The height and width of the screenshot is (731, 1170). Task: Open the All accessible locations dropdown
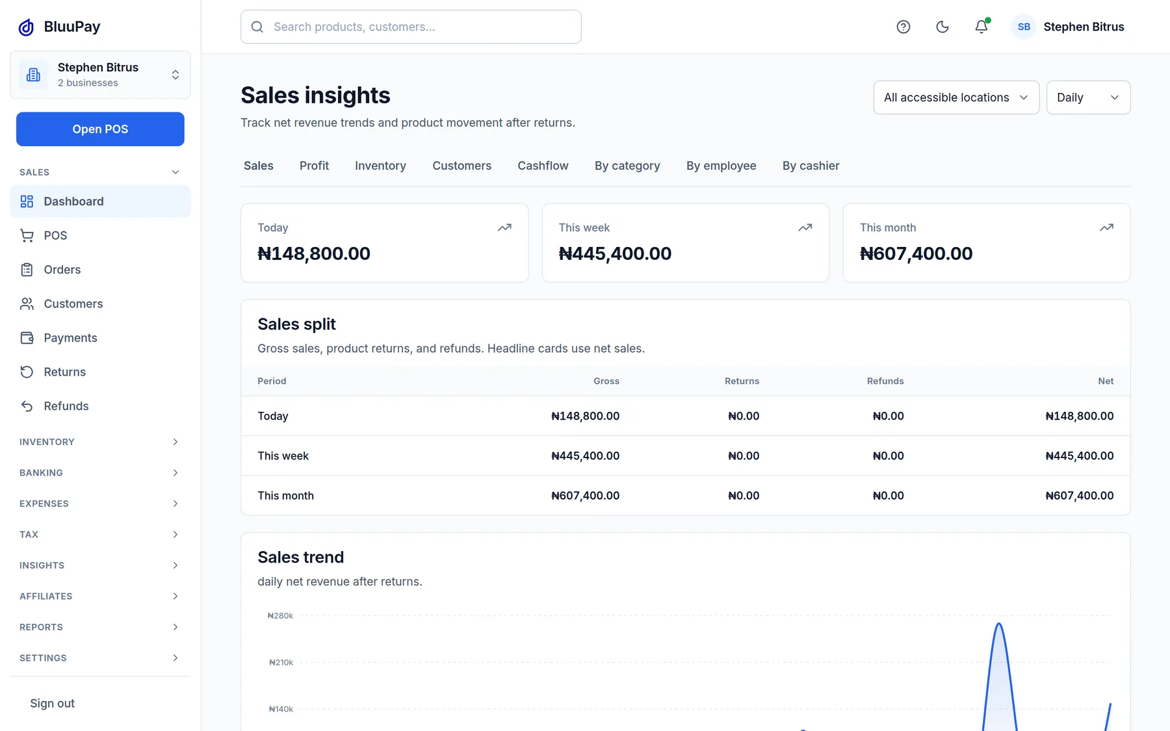(956, 97)
